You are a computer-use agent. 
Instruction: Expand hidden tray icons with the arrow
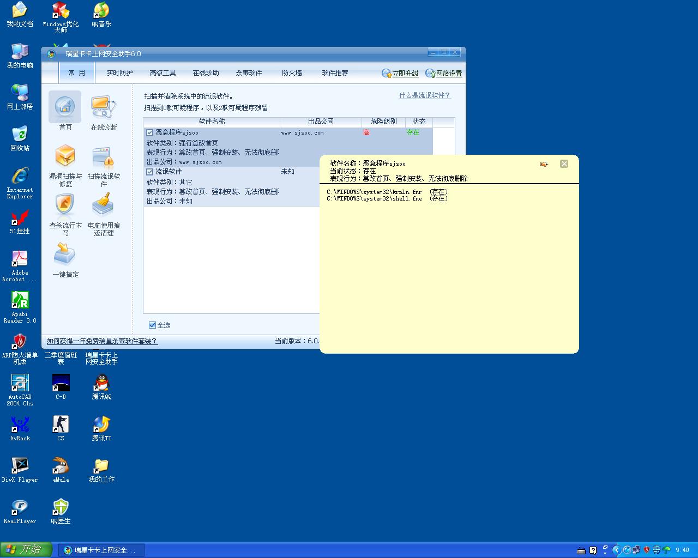tap(617, 550)
